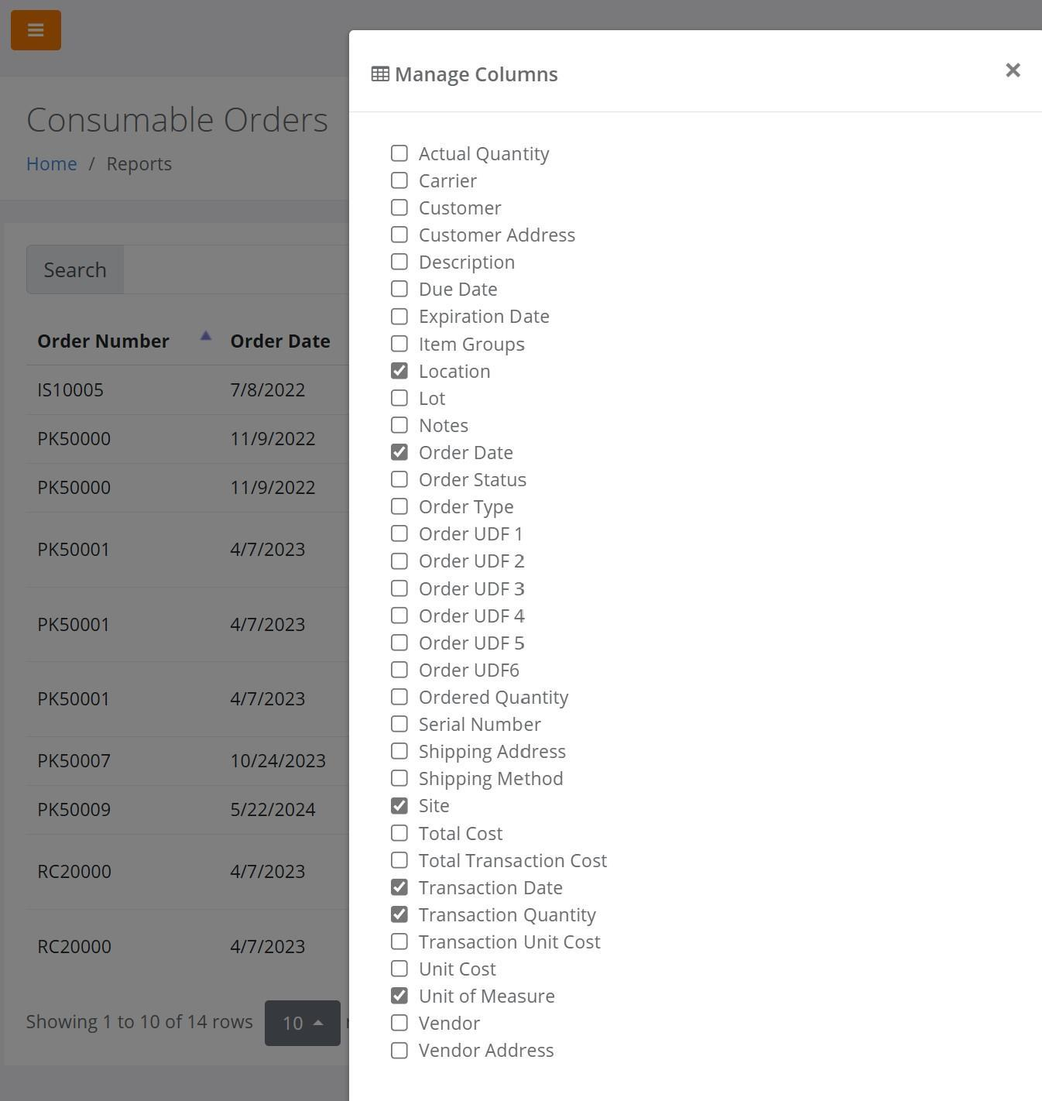Viewport: 1042px width, 1101px height.
Task: Uncheck the Location column
Action: point(399,371)
